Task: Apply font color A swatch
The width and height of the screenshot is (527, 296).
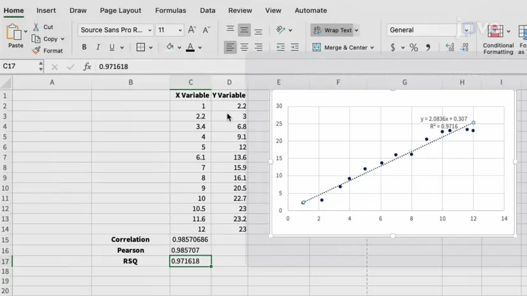Action: point(190,47)
